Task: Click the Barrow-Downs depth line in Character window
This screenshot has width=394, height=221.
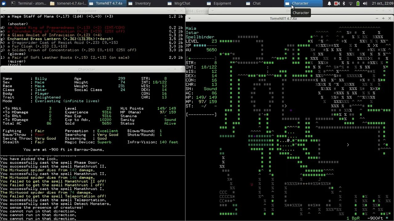Action: coord(63,150)
